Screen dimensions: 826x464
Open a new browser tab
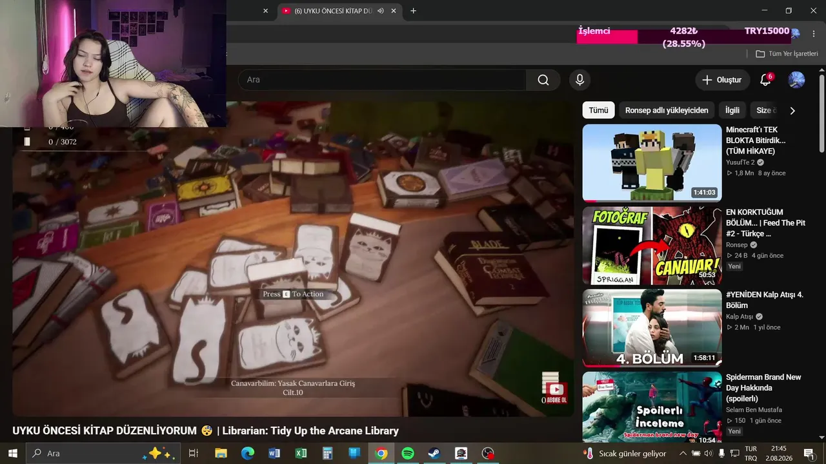[413, 11]
